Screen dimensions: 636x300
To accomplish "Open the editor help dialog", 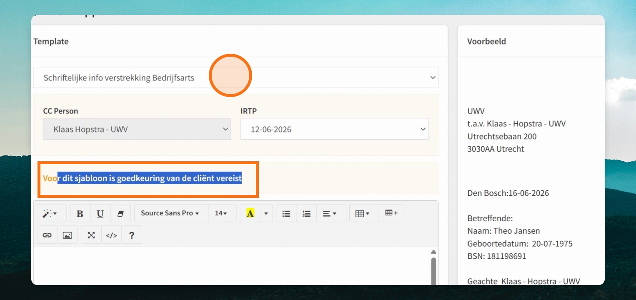I will point(132,235).
